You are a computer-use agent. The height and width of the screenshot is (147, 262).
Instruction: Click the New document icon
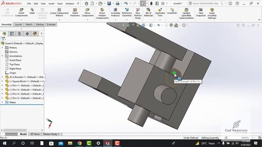(x=92, y=3)
